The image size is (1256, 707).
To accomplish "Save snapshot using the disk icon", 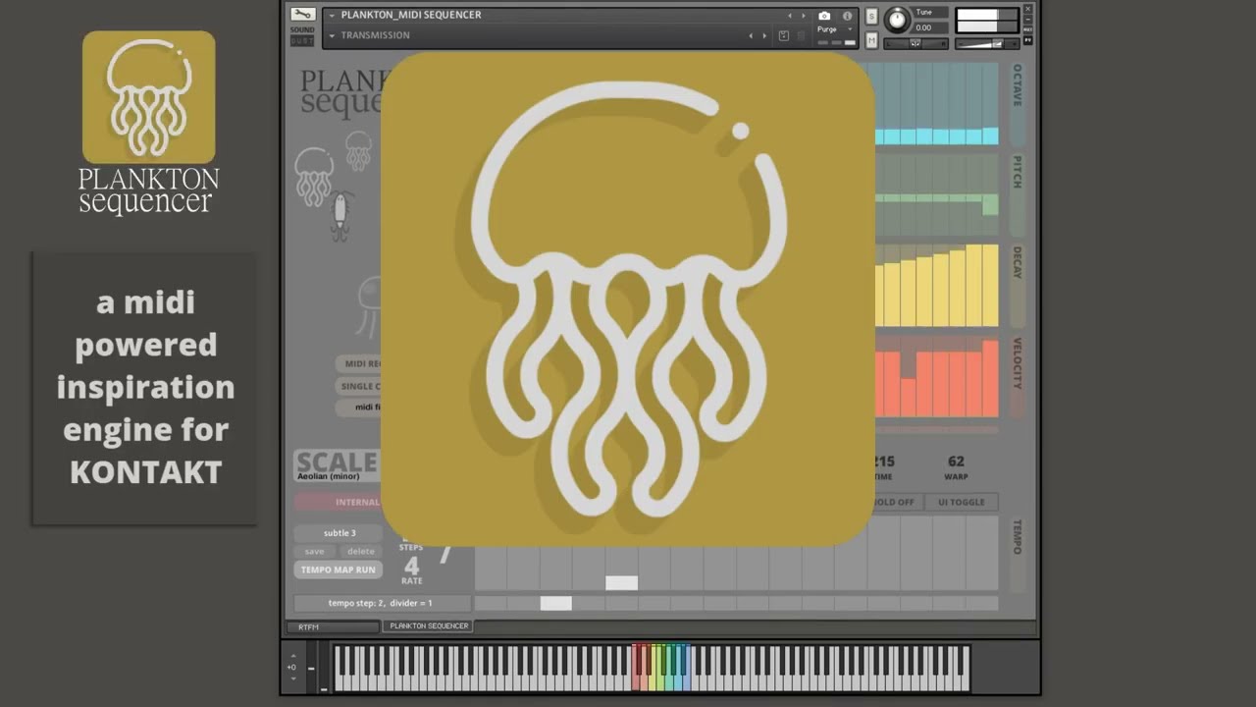I will coord(783,35).
